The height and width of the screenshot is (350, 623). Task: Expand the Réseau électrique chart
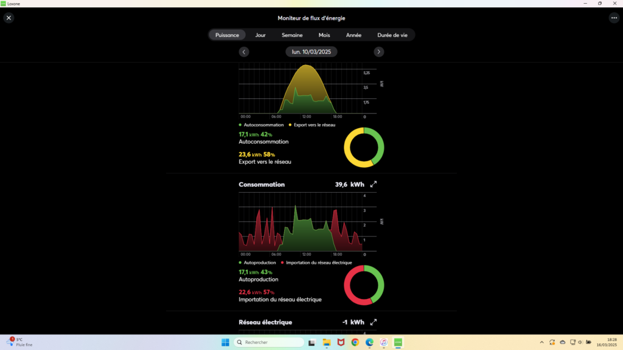pos(374,322)
